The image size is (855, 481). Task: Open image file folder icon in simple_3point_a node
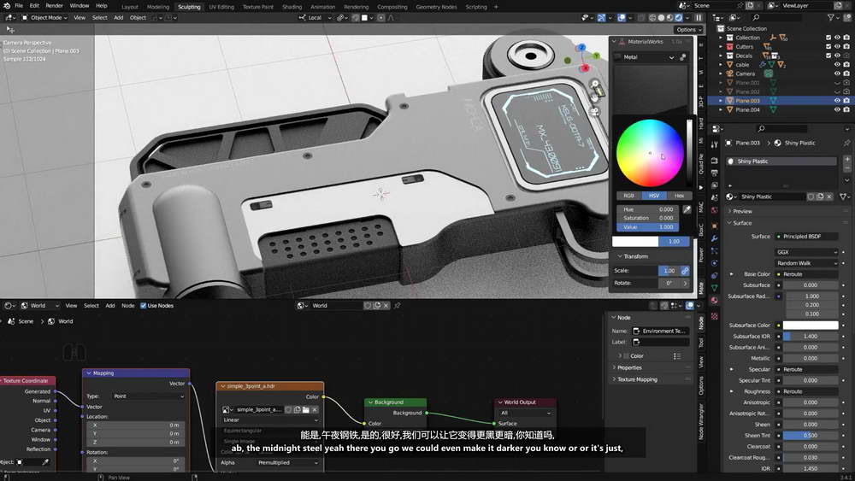tap(306, 409)
